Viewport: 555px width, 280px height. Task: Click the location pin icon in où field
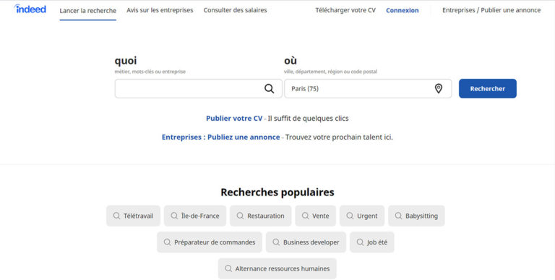click(438, 88)
